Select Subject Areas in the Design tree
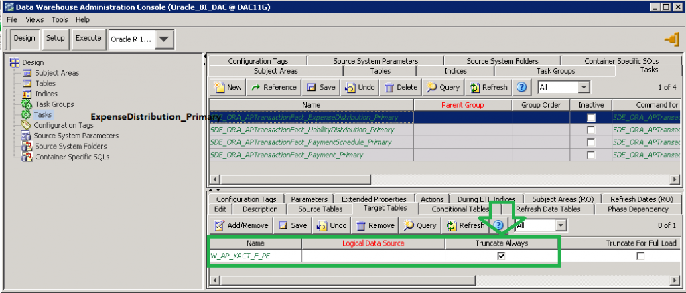Viewport: 686px width, 293px height. 57,73
